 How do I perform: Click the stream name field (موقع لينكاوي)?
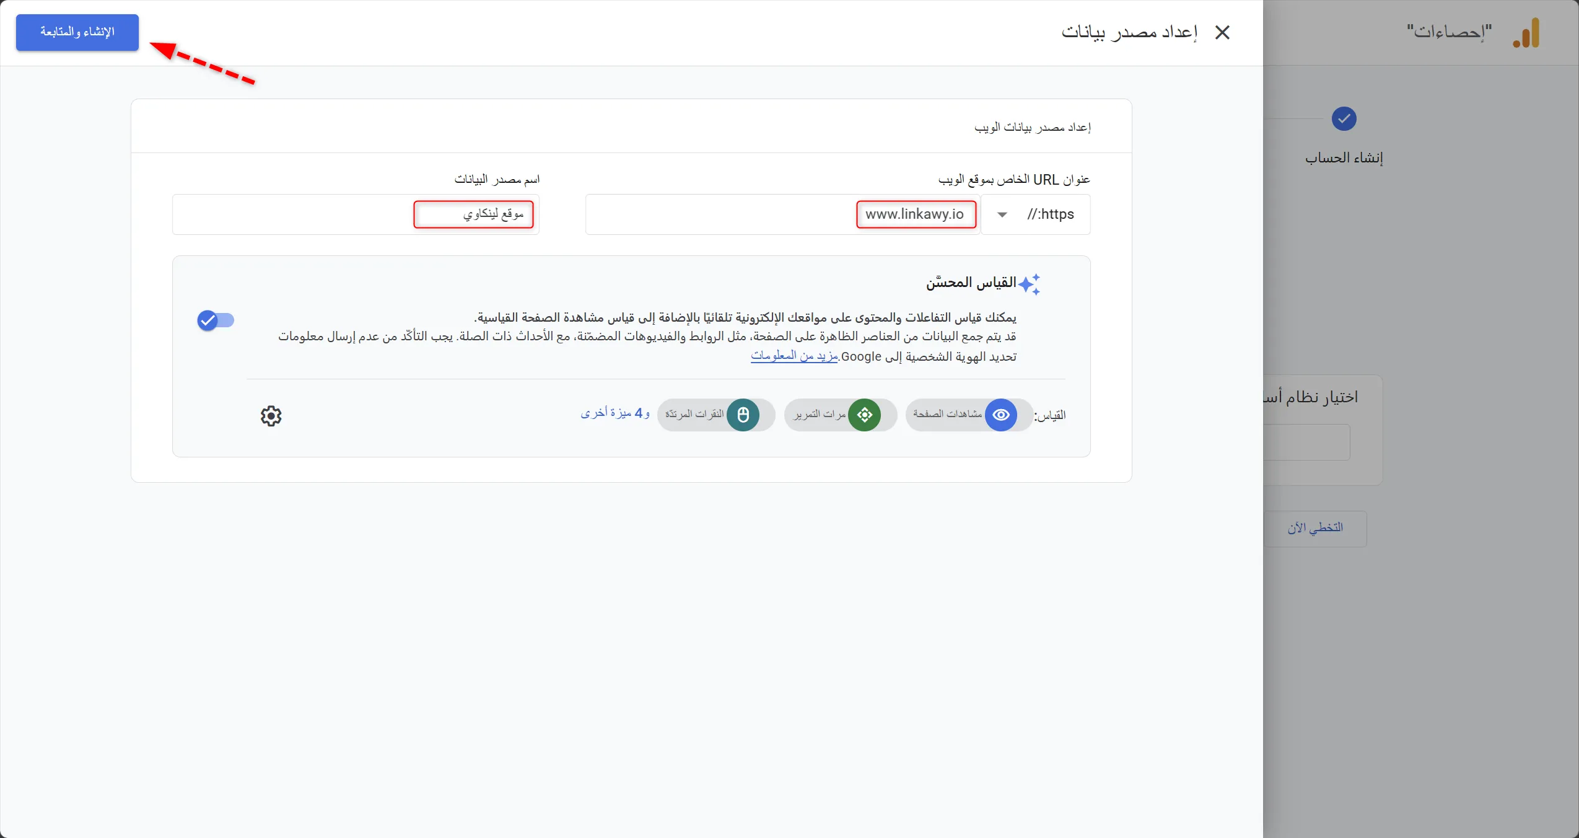click(356, 214)
